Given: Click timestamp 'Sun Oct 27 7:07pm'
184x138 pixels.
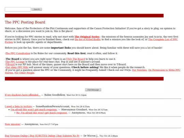Looking at the screenshot, I should [x=49, y=124].
